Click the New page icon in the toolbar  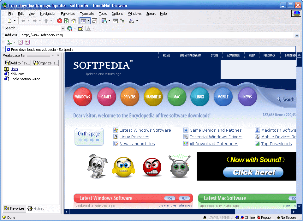point(9,21)
